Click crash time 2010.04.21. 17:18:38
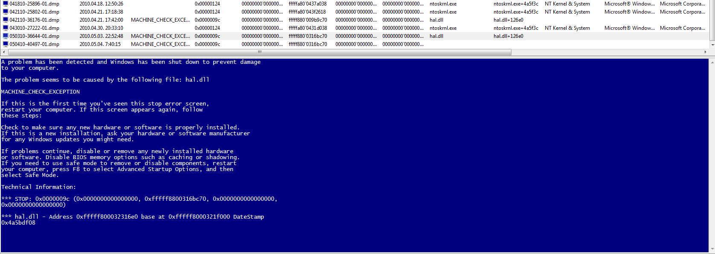This screenshot has width=715, height=254. tap(102, 12)
